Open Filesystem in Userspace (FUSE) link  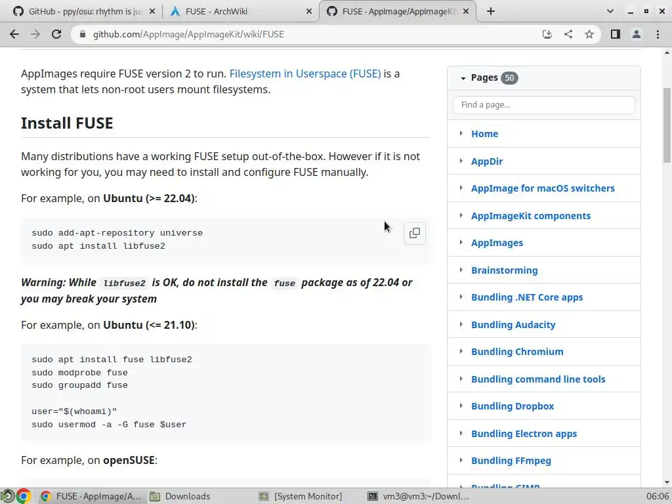(305, 73)
